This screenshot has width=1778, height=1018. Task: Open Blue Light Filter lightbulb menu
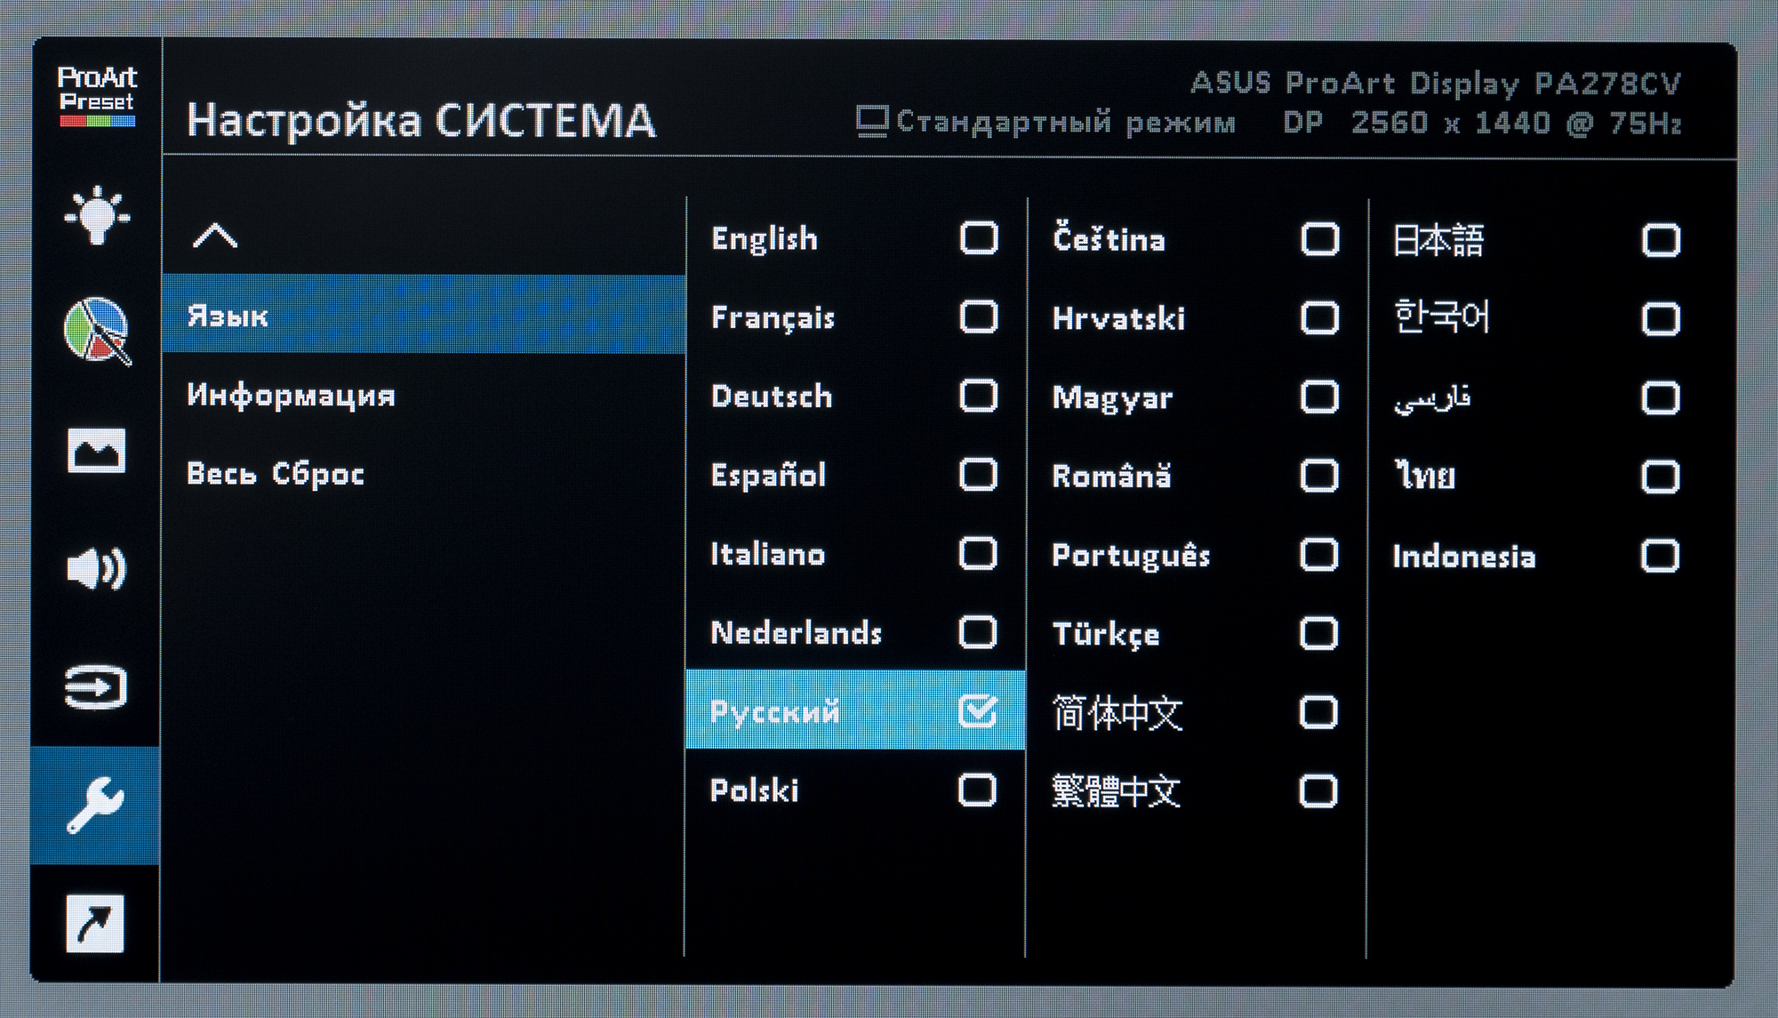pyautogui.click(x=97, y=215)
